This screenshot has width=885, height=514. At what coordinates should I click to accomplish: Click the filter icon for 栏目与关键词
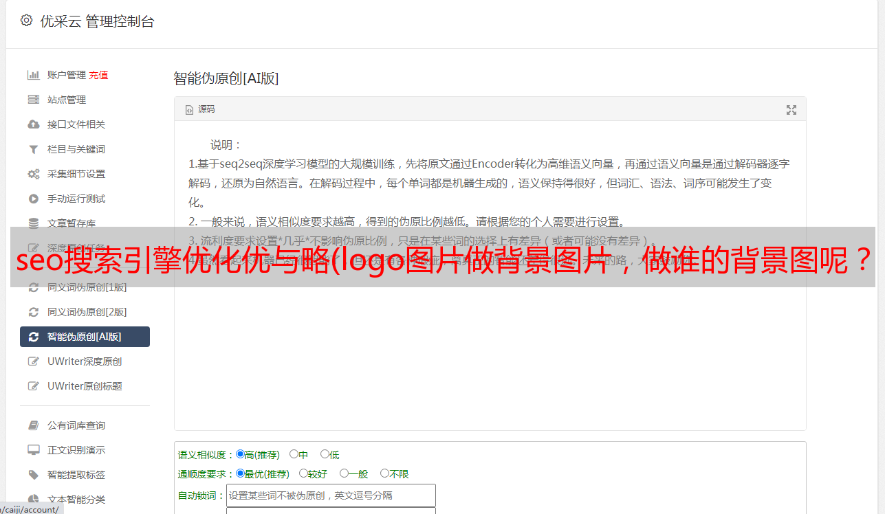coord(33,149)
